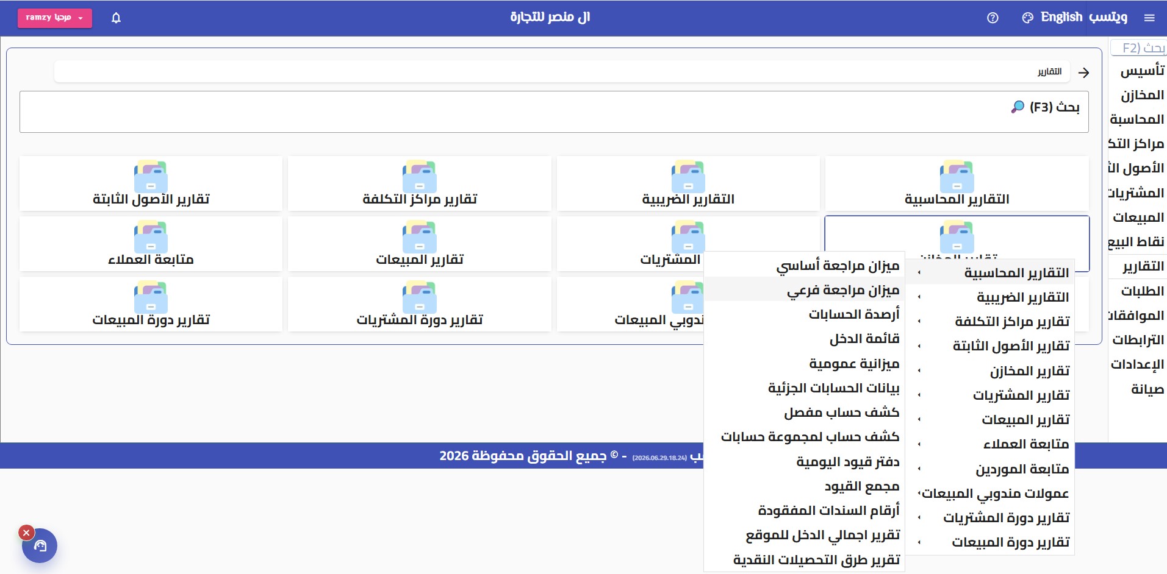This screenshot has width=1167, height=574.
Task: Open the folder icon for متابعة العملاء card
Action: 151,237
